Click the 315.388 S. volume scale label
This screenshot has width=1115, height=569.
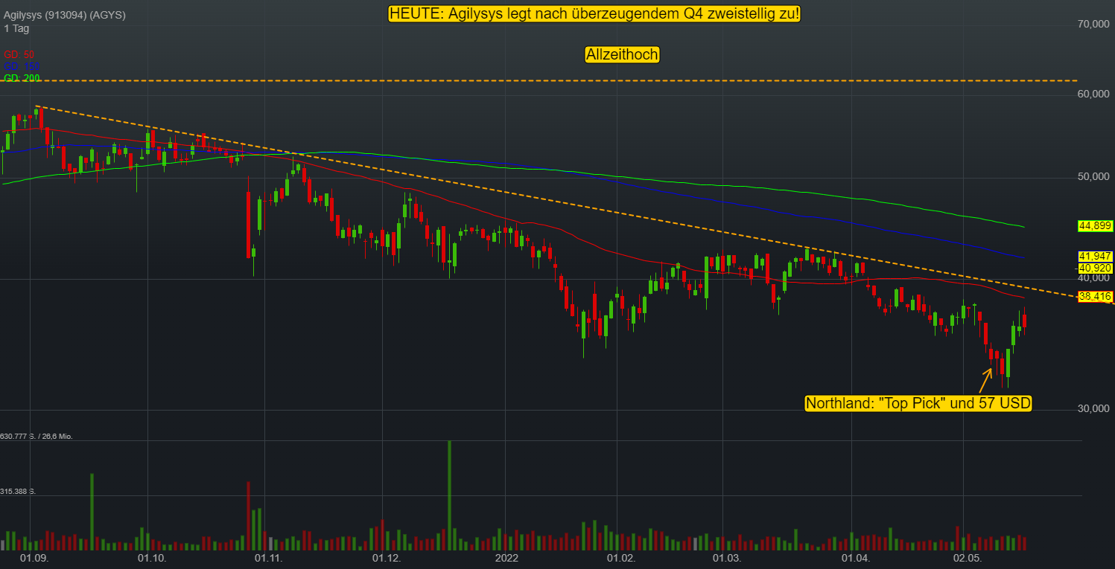pos(18,492)
